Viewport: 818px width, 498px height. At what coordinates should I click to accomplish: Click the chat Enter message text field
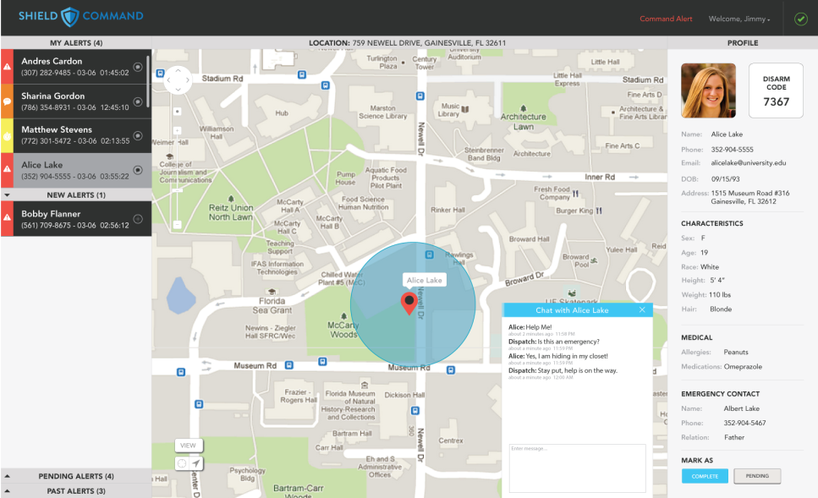pyautogui.click(x=577, y=468)
